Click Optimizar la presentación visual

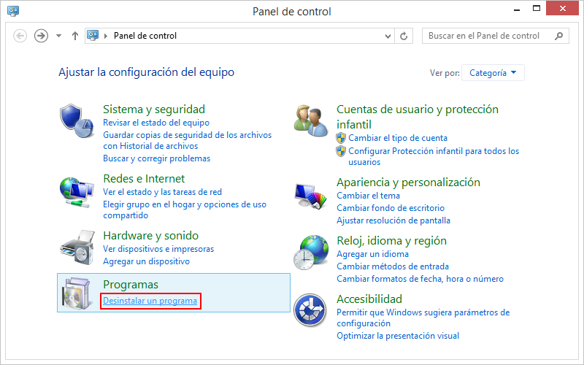click(x=398, y=336)
